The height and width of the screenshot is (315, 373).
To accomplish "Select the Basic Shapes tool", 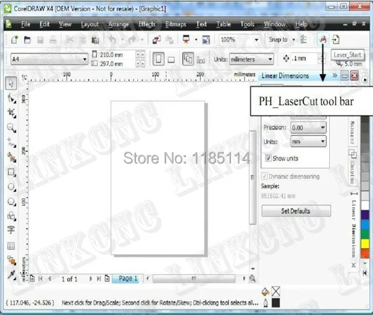I will point(11,216).
